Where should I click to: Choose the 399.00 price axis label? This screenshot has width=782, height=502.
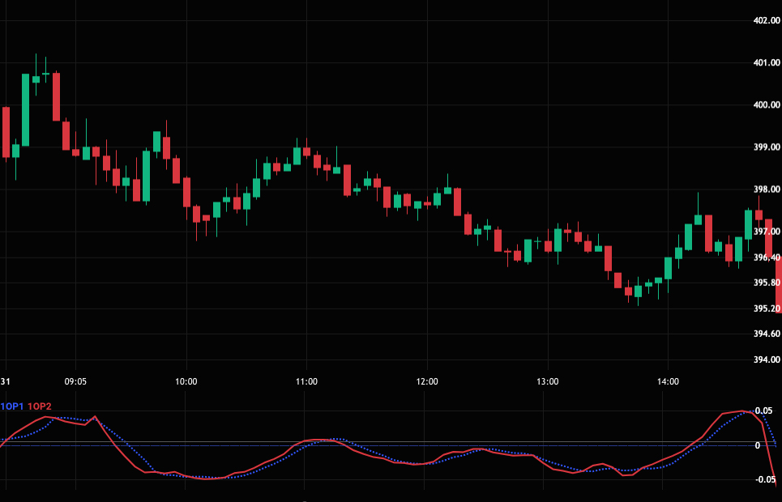coord(766,147)
